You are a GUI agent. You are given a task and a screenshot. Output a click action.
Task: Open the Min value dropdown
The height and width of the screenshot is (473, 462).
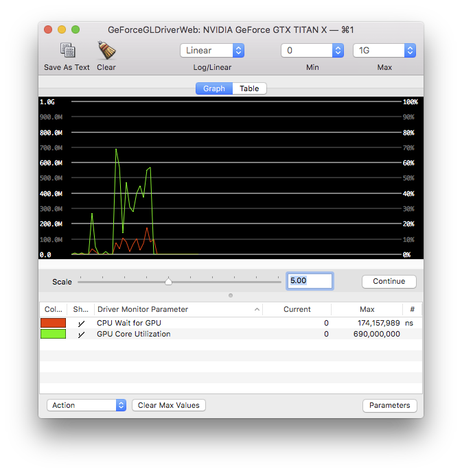312,50
